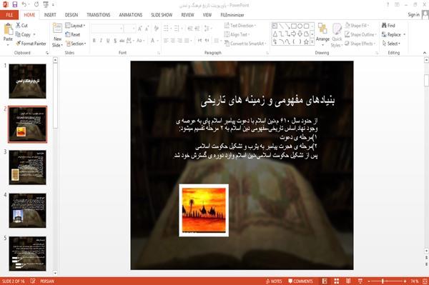429x285 pixels.
Task: Click zoom in plus button
Action: click(405, 281)
